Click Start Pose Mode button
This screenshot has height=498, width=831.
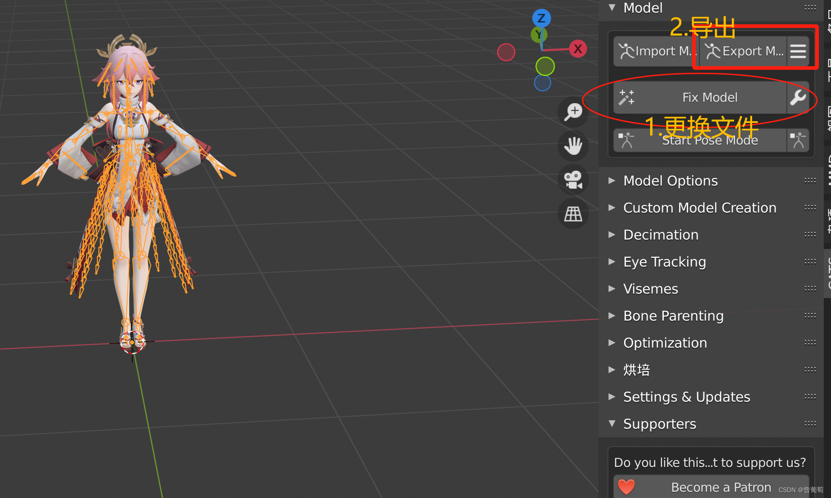[x=700, y=140]
